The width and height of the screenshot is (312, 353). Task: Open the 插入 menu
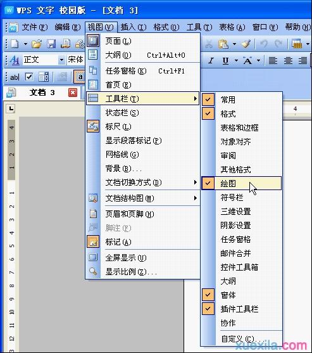(x=134, y=27)
